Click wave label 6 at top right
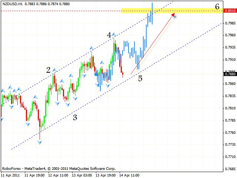The width and height of the screenshot is (237, 178). click(x=217, y=6)
